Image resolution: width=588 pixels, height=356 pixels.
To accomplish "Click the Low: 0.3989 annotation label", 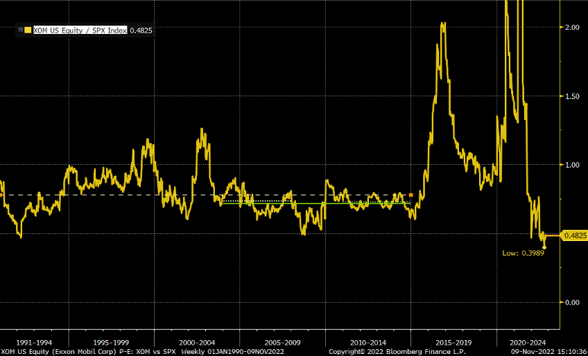I will pyautogui.click(x=523, y=253).
